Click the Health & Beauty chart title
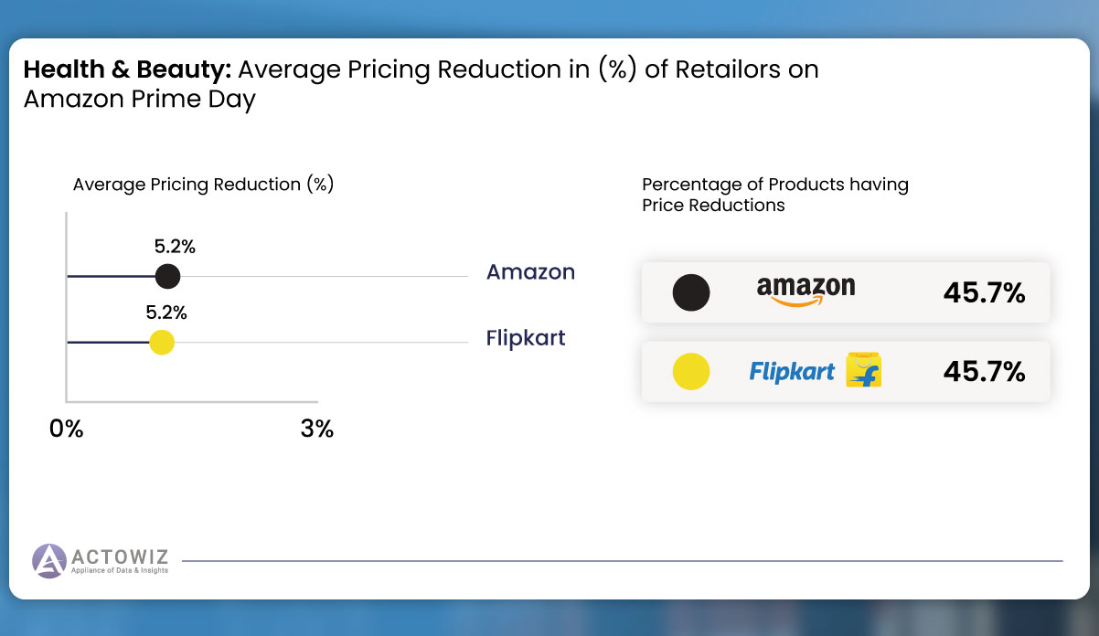The width and height of the screenshot is (1099, 636). click(x=421, y=84)
